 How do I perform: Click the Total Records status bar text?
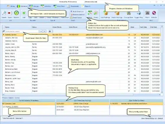[x=9, y=118]
